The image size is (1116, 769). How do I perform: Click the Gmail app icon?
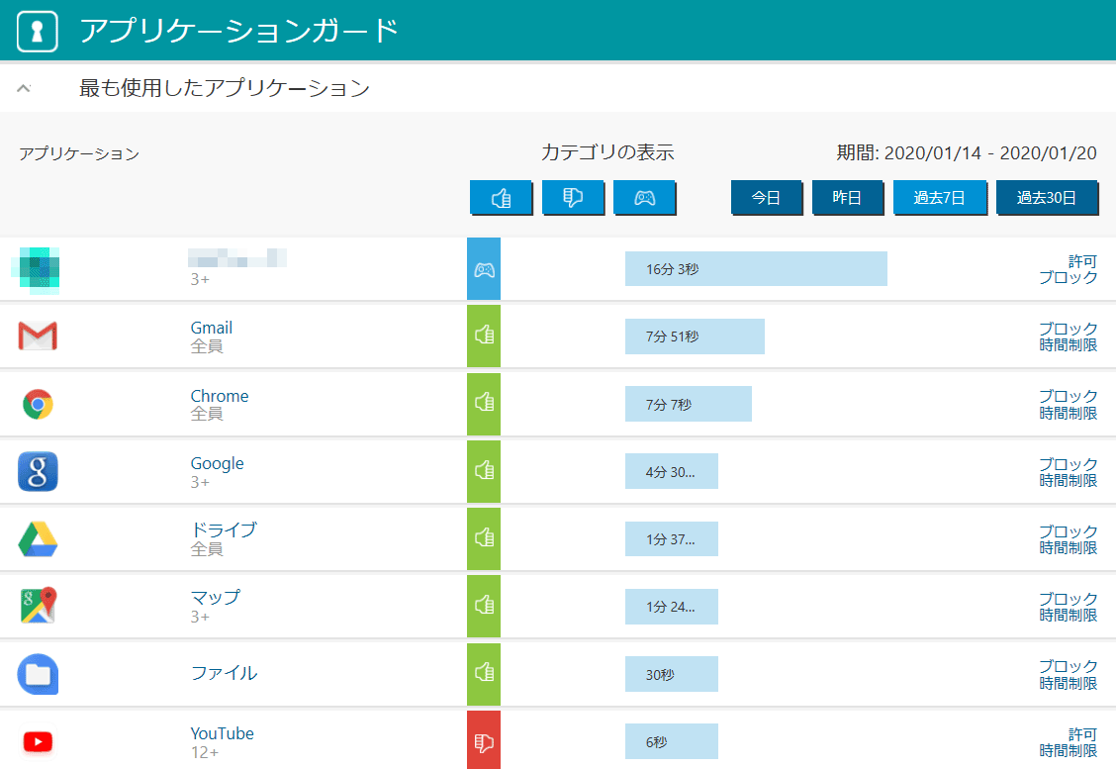[x=38, y=336]
